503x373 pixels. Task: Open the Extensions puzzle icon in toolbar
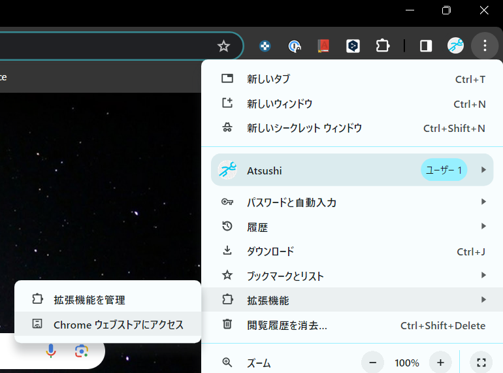click(x=382, y=46)
